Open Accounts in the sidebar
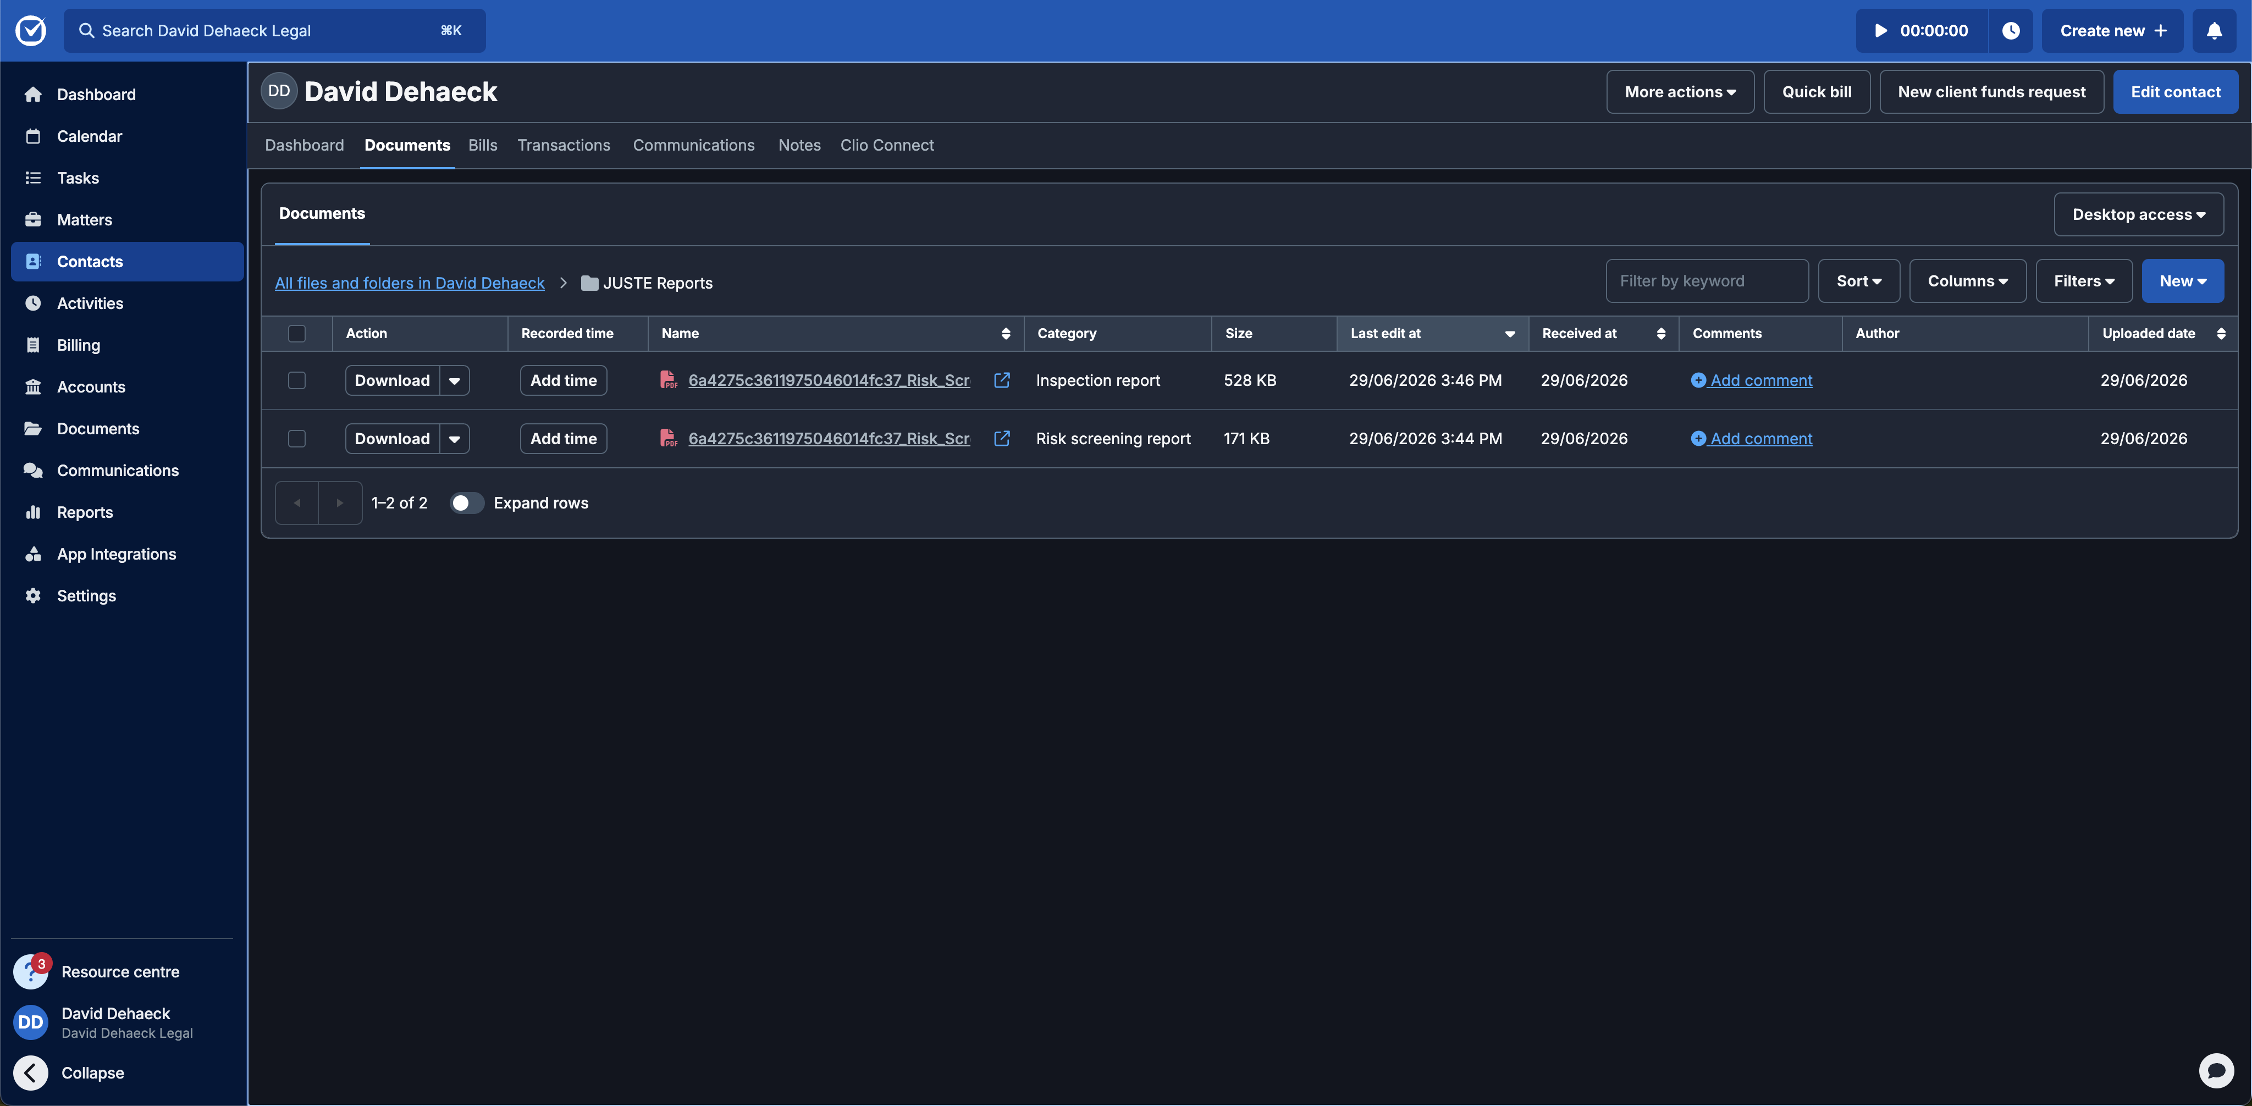This screenshot has width=2252, height=1106. click(x=127, y=386)
